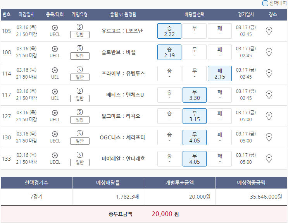
Task: Click the 경기일시 column header
Action: point(246,14)
